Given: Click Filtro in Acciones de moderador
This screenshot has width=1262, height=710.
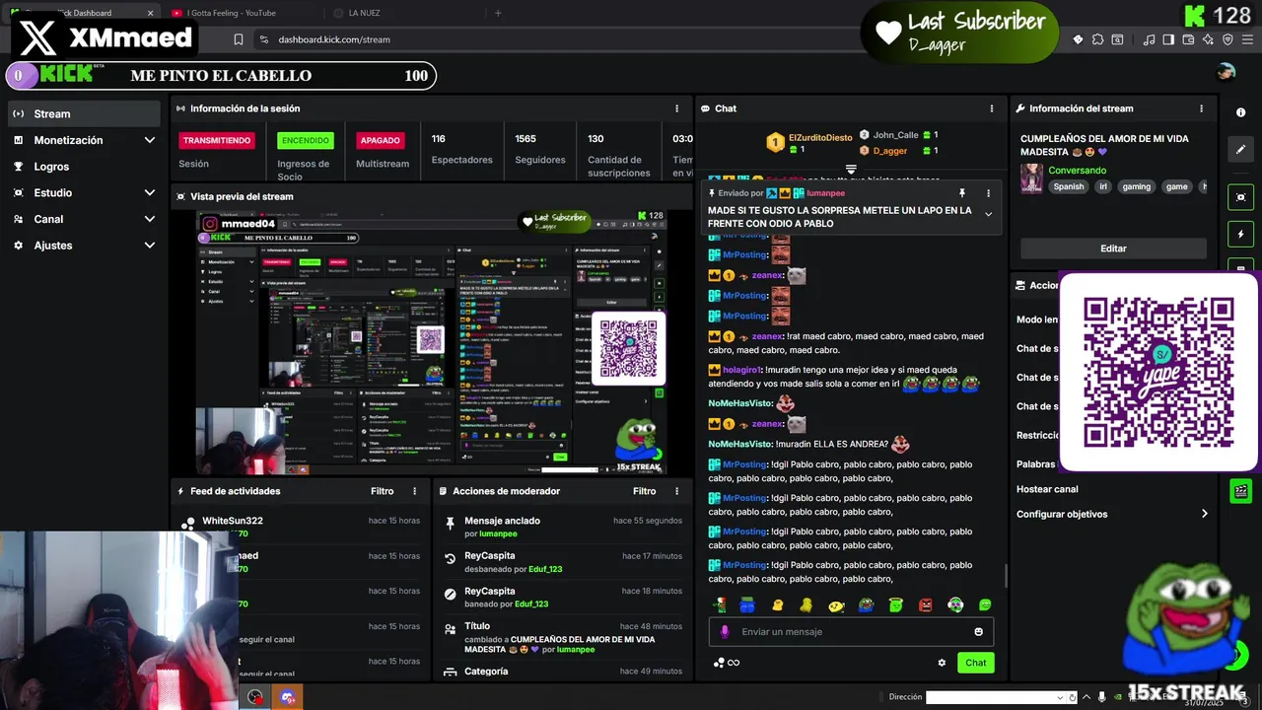Looking at the screenshot, I should coord(644,491).
